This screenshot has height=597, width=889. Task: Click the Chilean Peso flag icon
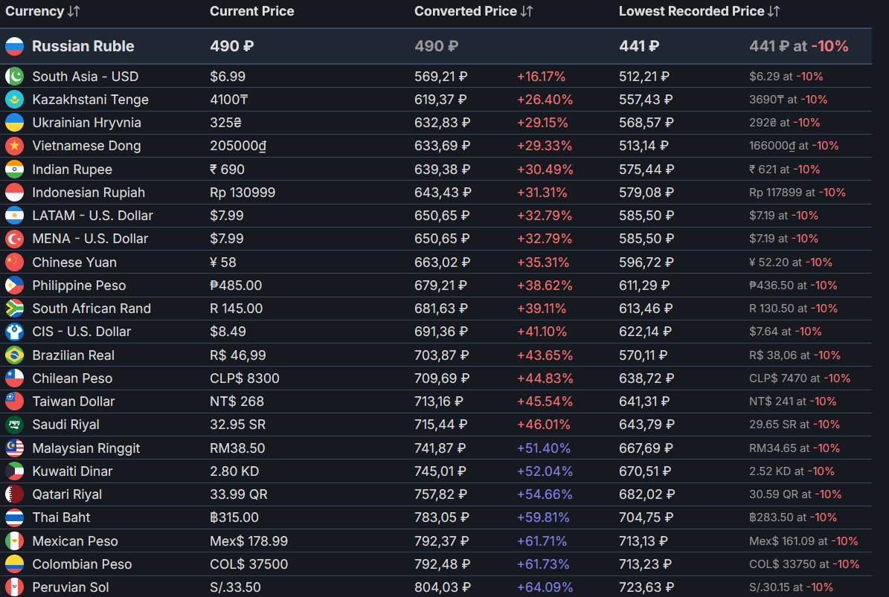(14, 378)
